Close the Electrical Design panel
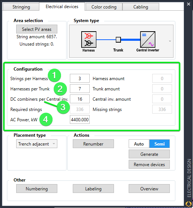 click(x=189, y=4)
